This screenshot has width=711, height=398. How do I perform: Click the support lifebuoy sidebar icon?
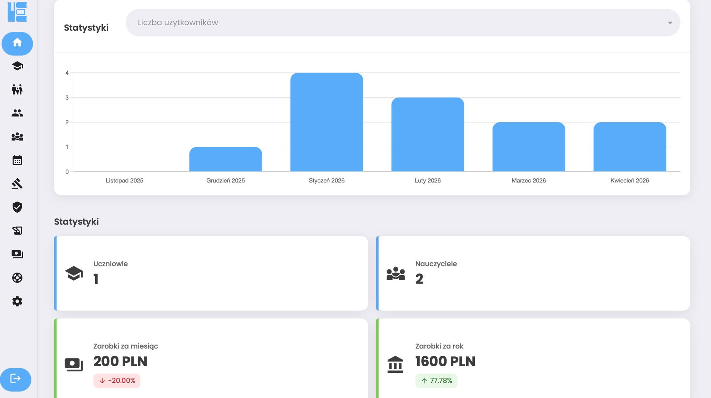pos(17,278)
